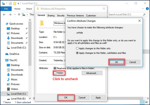Click the Quick access star icon

7,24
